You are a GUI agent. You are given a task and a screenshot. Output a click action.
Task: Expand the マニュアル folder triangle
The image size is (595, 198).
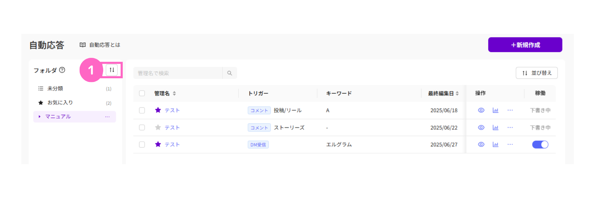click(x=39, y=117)
